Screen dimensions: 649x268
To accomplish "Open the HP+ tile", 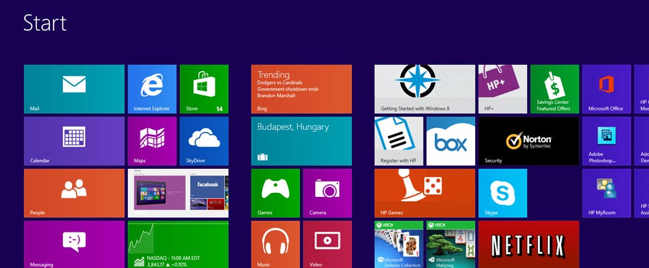I will 503,89.
